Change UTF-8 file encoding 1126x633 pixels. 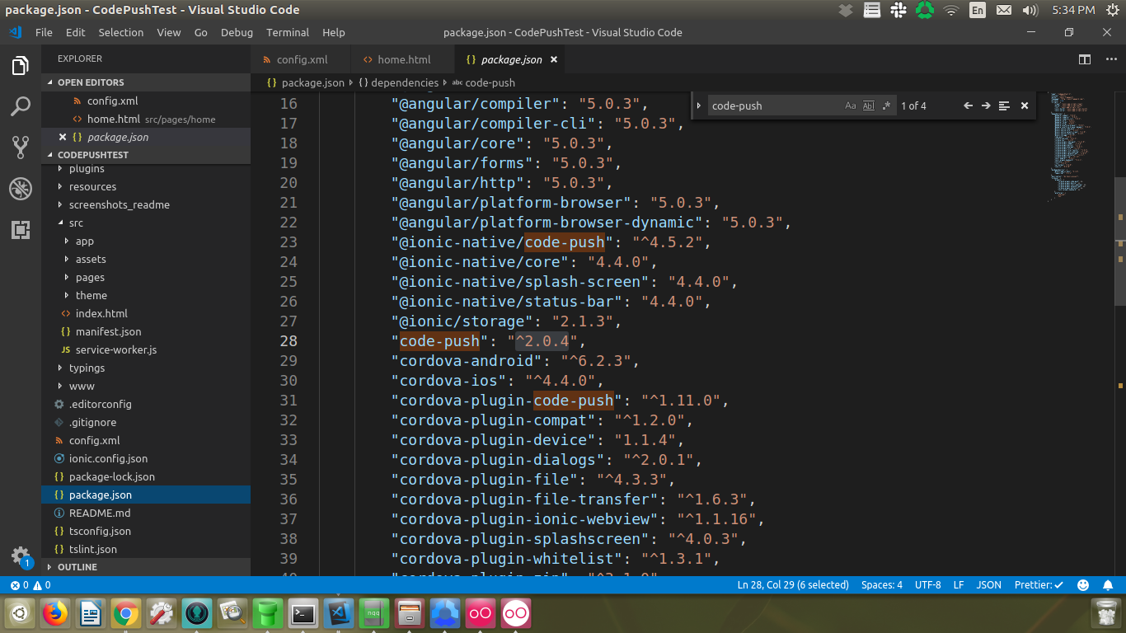click(x=927, y=585)
